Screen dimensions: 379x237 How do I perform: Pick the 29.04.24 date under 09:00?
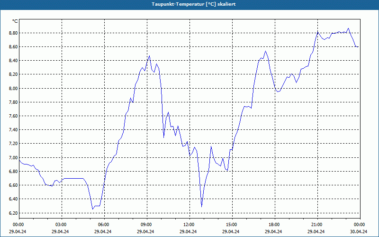(145, 232)
